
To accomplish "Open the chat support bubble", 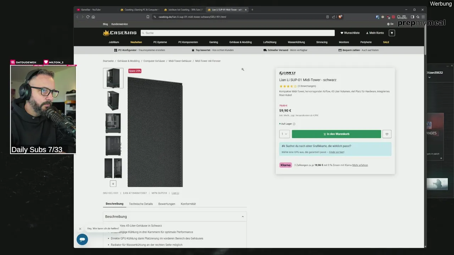I will tap(82, 239).
